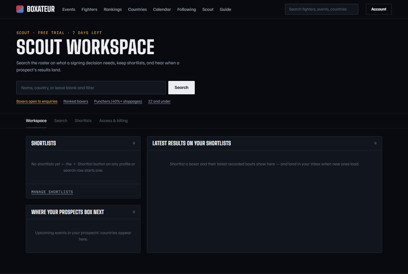Focus the fighters, events, countries search box
The image size is (408, 274).
[322, 9]
